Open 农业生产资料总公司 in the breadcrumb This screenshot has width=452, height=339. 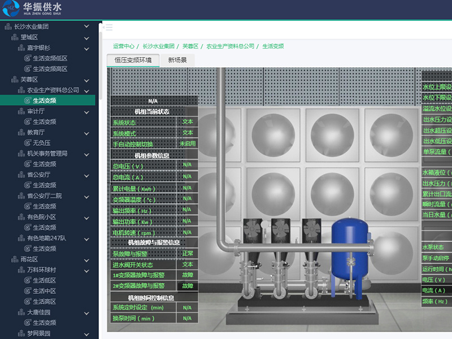(x=231, y=46)
